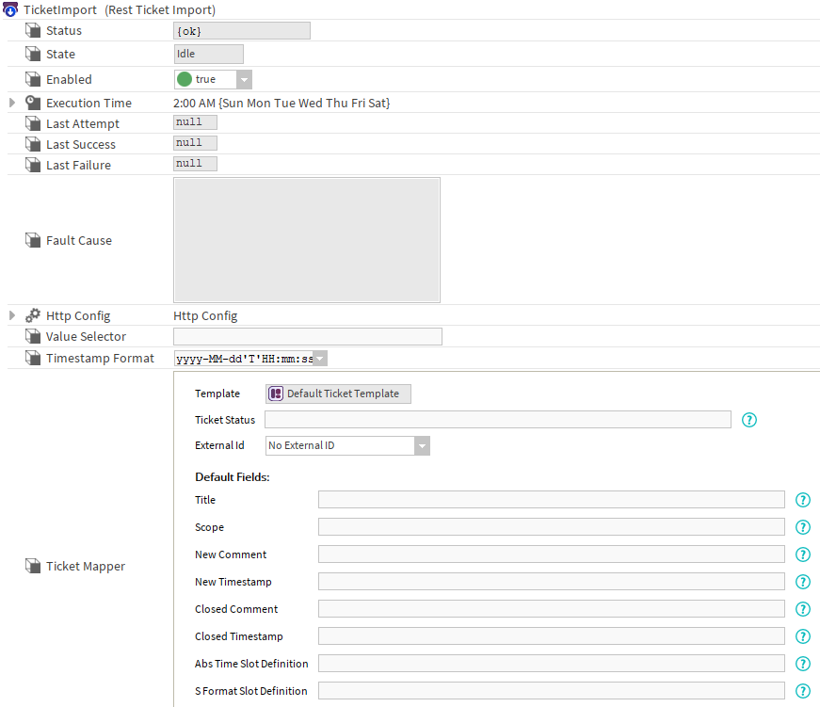This screenshot has width=820, height=707.
Task: Open help for New Timestamp field
Action: [803, 582]
